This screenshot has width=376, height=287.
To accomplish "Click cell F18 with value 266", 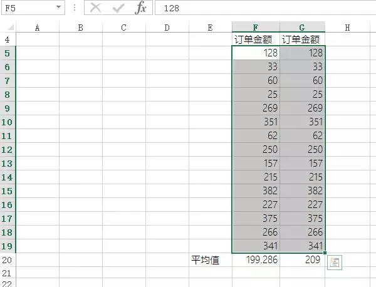I will click(256, 232).
